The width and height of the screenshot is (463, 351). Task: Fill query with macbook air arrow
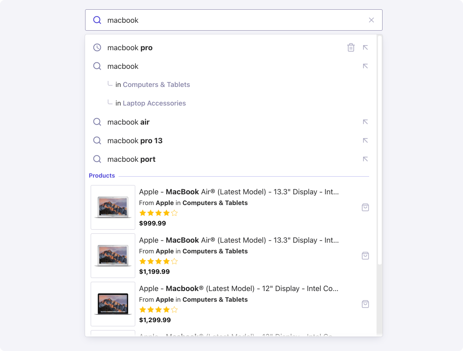point(365,122)
